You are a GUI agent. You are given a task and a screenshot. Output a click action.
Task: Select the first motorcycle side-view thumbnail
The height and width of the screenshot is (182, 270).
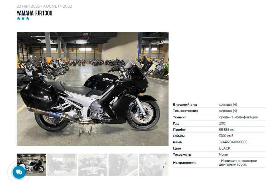click(x=31, y=164)
